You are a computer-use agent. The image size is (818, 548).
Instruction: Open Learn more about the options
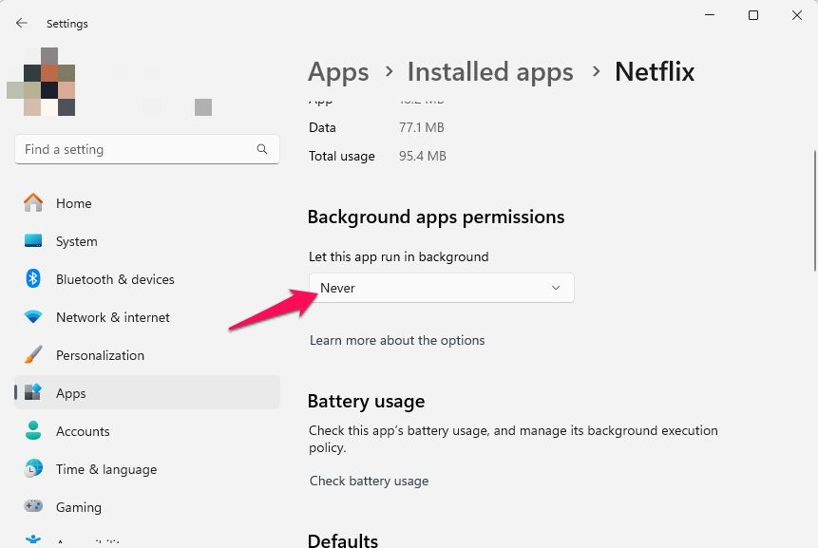tap(397, 339)
